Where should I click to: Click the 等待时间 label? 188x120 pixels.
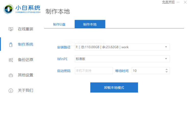(122, 71)
